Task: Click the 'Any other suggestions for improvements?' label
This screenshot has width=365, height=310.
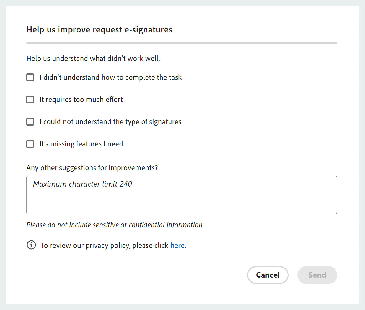Action: tap(92, 168)
